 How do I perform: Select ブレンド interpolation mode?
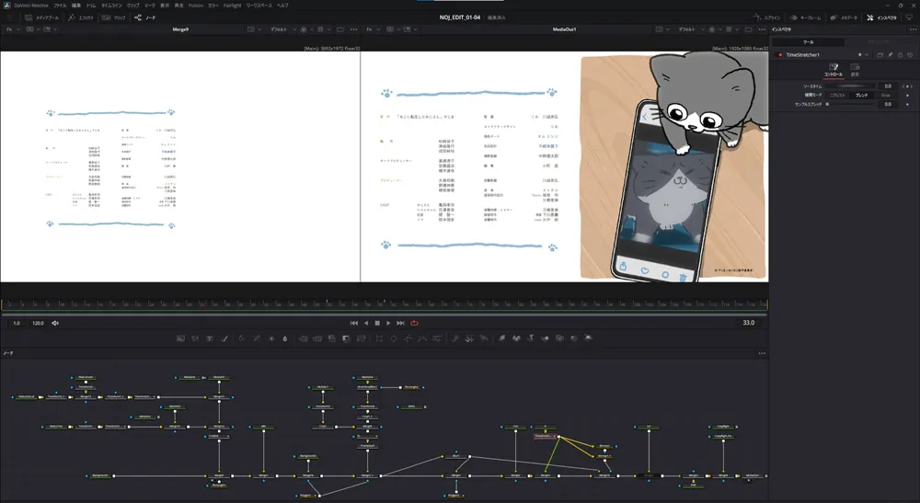pos(861,95)
